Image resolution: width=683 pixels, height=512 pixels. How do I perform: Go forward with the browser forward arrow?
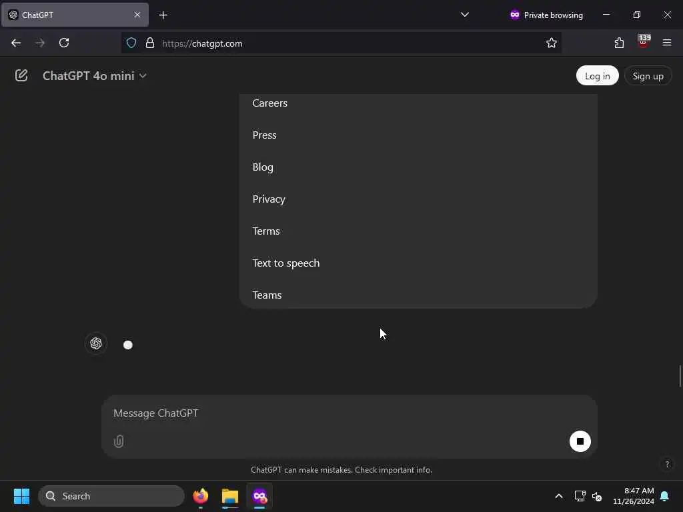point(39,43)
